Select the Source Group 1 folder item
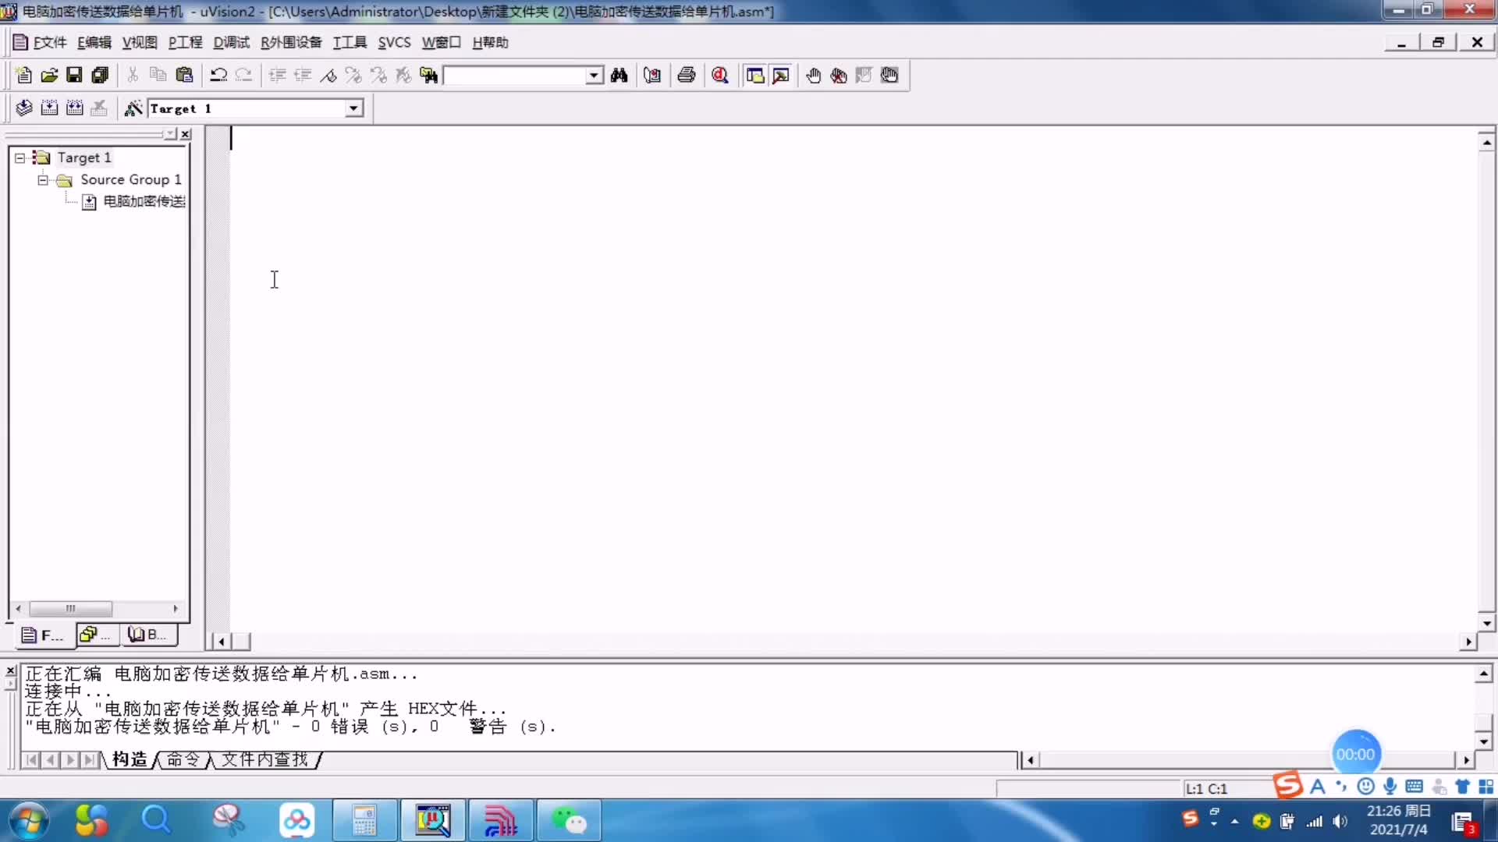Screen dimensions: 1498x842 coord(131,179)
